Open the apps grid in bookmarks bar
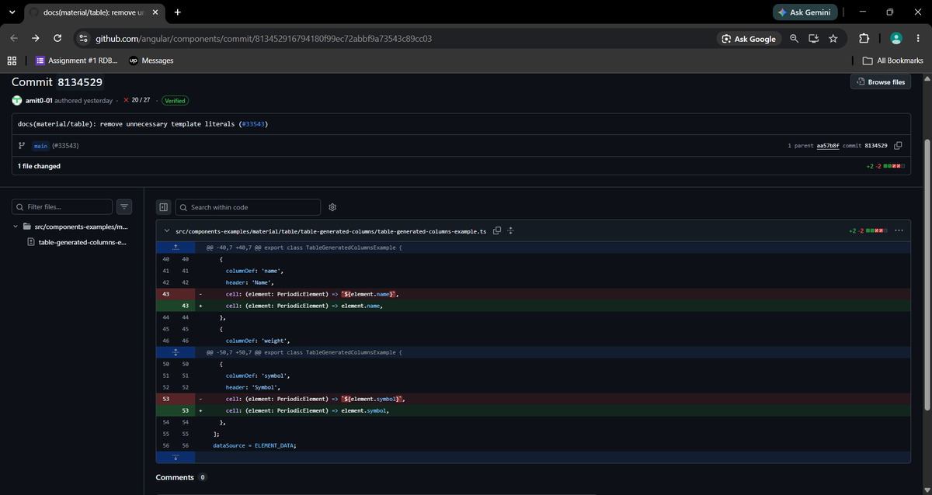This screenshot has height=495, width=932. point(12,61)
